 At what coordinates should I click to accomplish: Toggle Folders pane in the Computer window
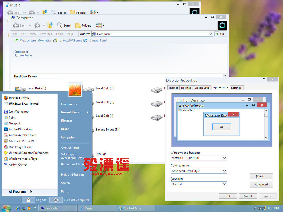click(83, 25)
